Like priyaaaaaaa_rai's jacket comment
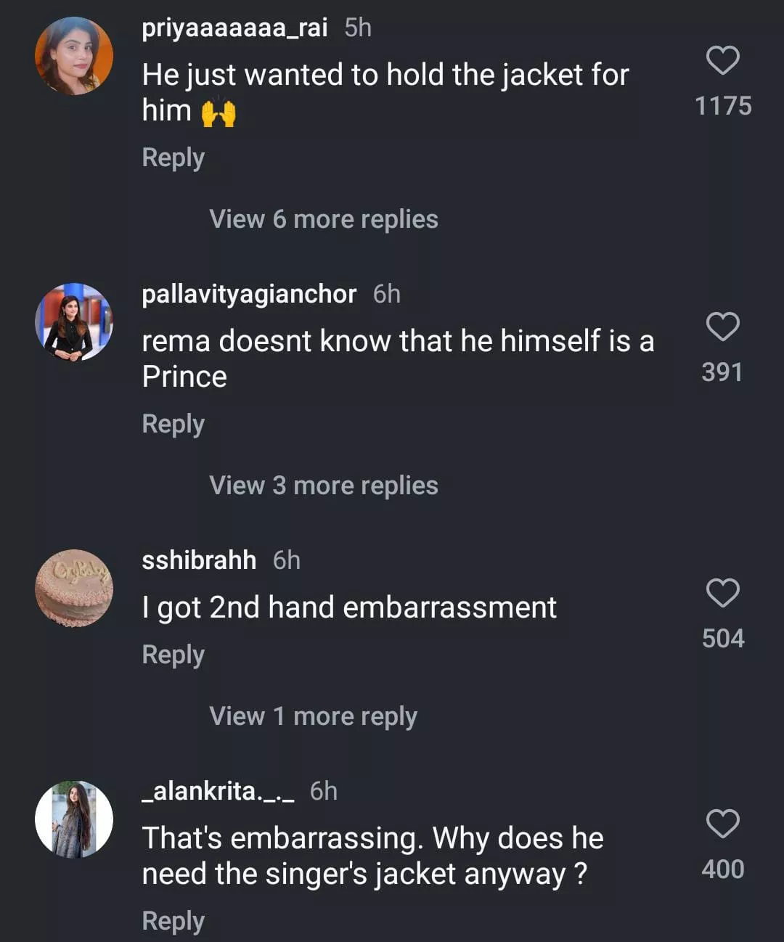 pyautogui.click(x=722, y=60)
